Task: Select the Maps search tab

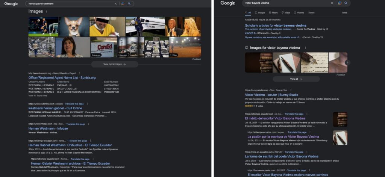Action: (286, 13)
